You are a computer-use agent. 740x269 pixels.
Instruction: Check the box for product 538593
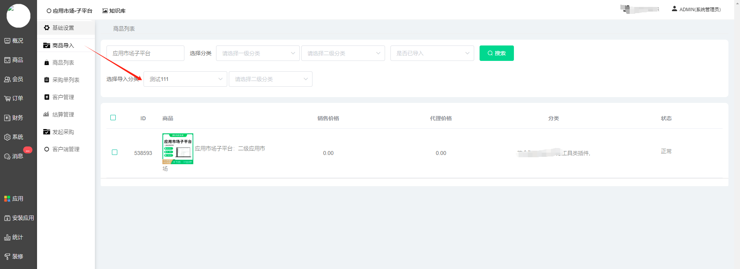(x=115, y=152)
